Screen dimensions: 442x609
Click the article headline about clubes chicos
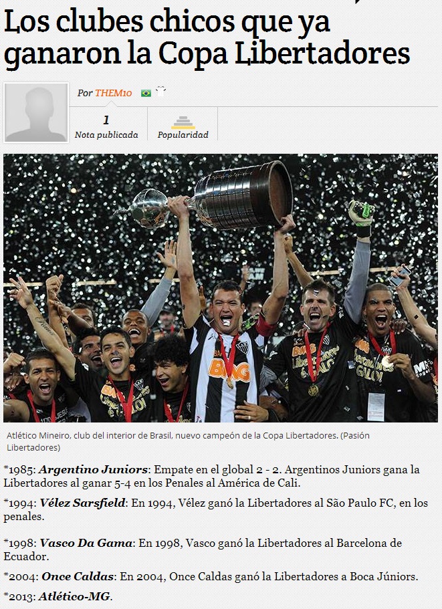click(x=207, y=37)
